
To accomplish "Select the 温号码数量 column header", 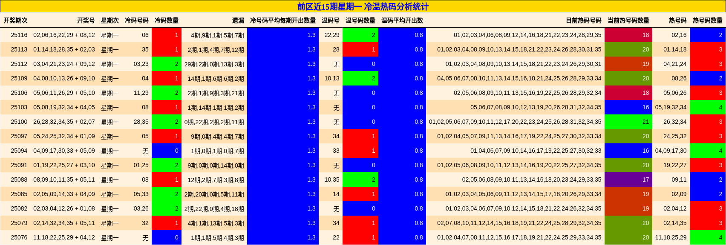I will [360, 20].
